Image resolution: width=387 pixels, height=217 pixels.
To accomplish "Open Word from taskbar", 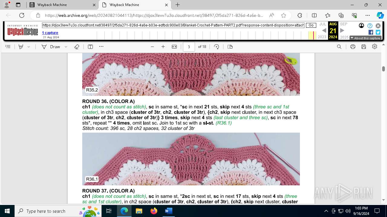I will pos(168,211).
